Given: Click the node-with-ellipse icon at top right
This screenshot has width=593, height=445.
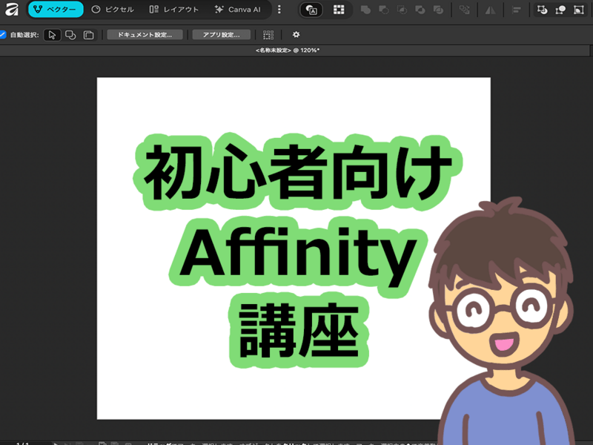Looking at the screenshot, I should pos(560,10).
